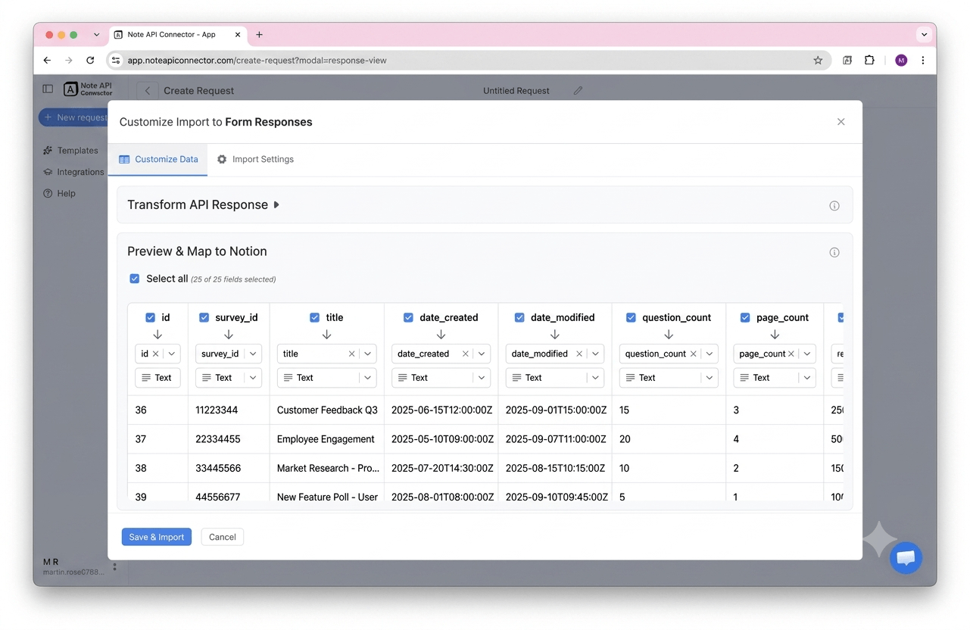Go back with the Create Request chevron
The image size is (970, 630).
pyautogui.click(x=148, y=91)
